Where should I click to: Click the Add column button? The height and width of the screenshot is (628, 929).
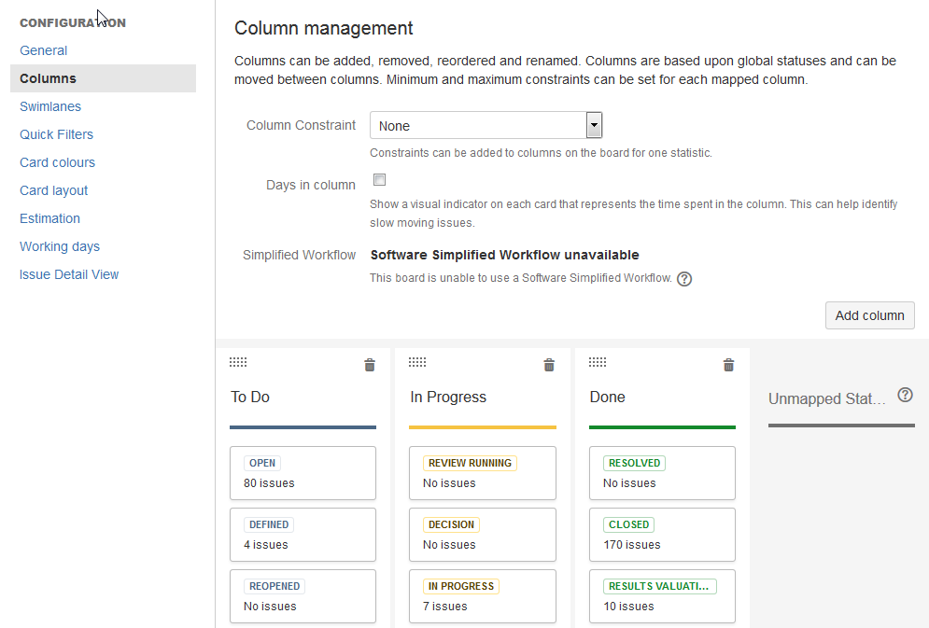tap(869, 315)
